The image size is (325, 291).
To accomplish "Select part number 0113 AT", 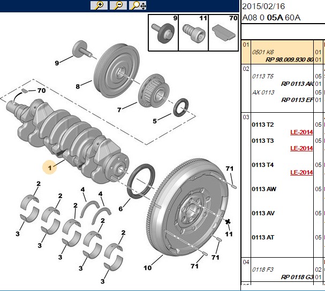I will coord(263,237).
